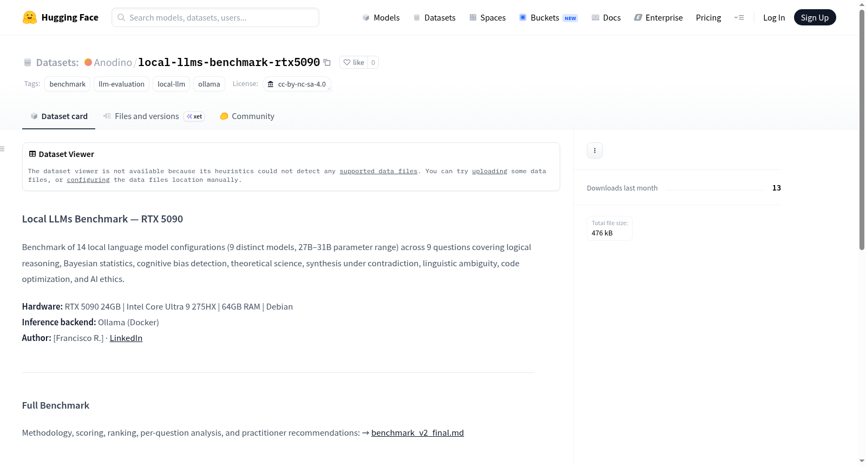Open the three-dot options menu in sidebar

[595, 150]
